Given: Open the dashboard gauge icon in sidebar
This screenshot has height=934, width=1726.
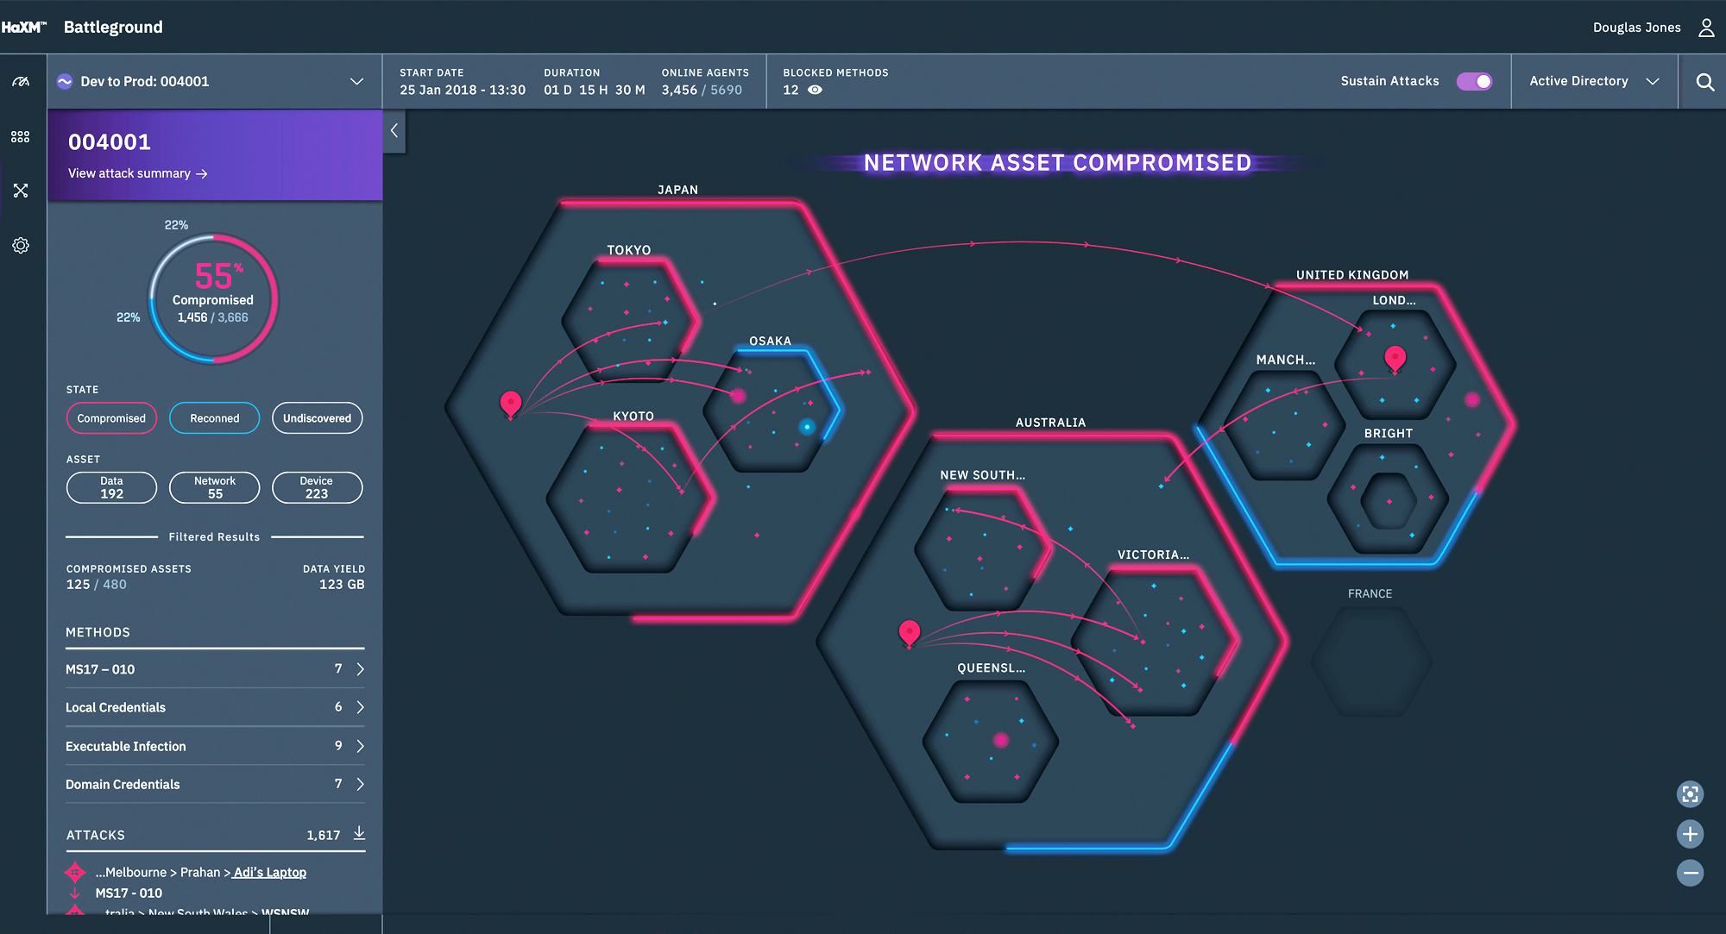Looking at the screenshot, I should click(x=21, y=82).
